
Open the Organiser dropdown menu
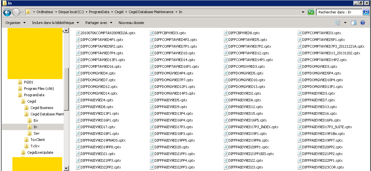pyautogui.click(x=15, y=23)
